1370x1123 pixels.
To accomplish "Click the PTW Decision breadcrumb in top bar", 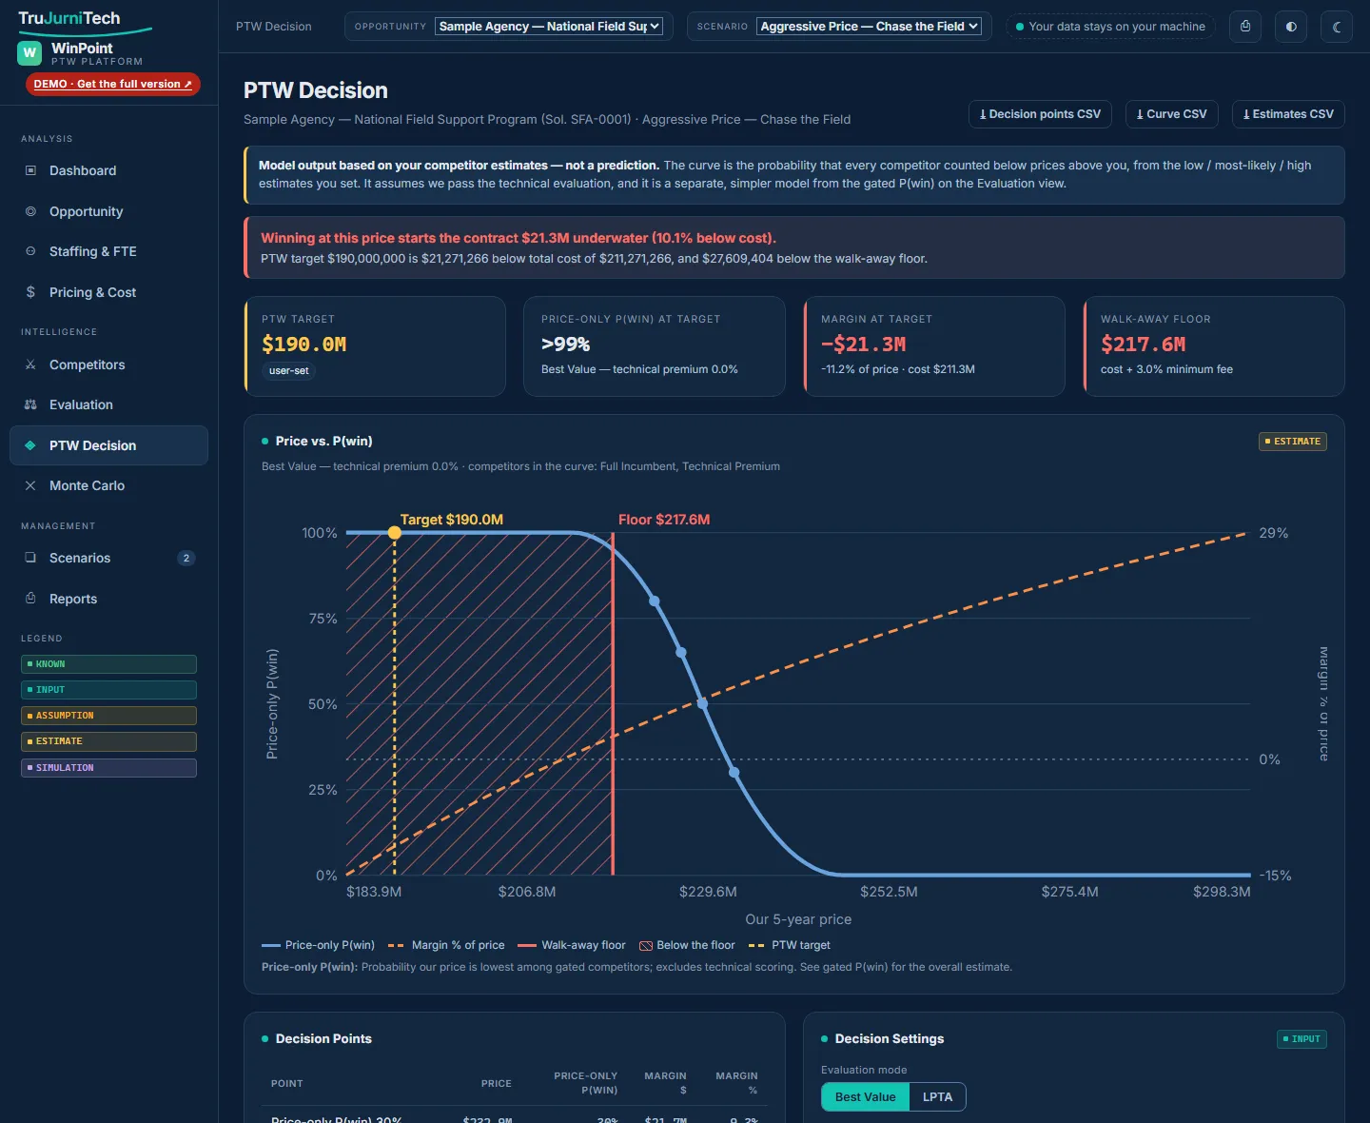I will coord(274,27).
